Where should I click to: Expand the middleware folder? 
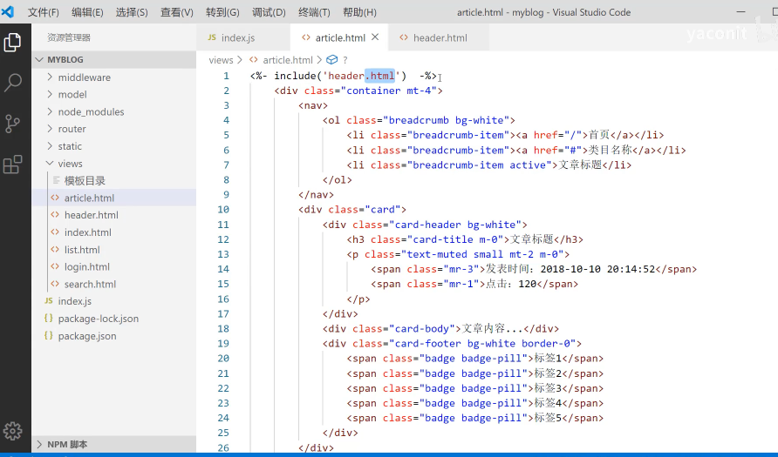(x=50, y=77)
